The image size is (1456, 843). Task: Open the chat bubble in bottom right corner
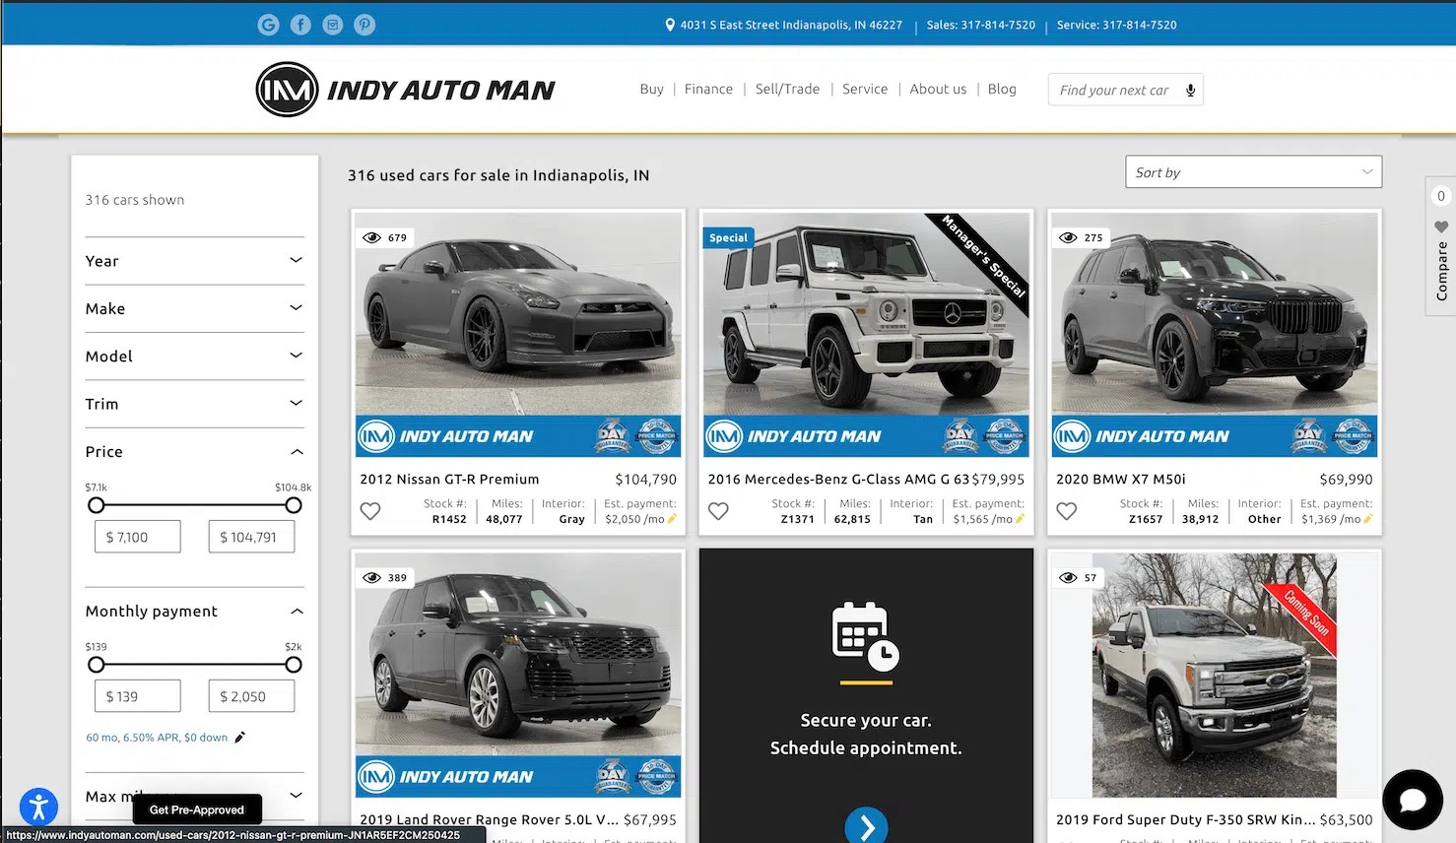[1413, 800]
